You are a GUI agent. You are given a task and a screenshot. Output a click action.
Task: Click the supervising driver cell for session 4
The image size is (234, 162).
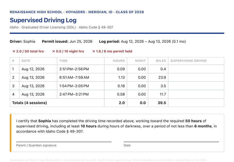coord(196,94)
